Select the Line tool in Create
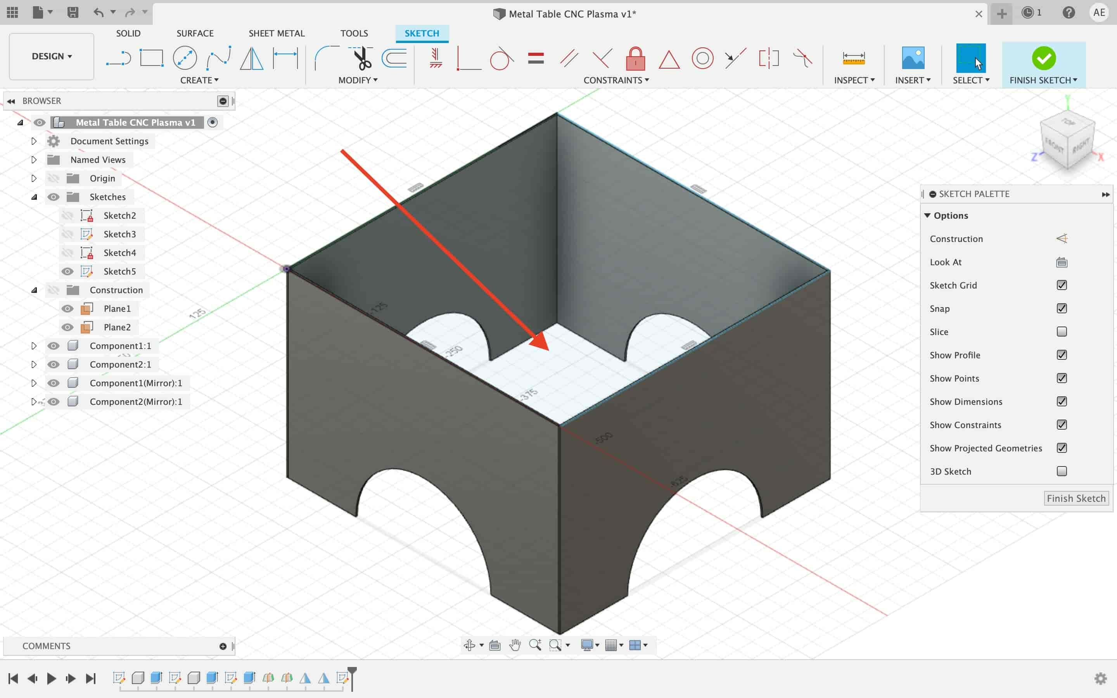Screen dimensions: 1117x698 point(118,58)
